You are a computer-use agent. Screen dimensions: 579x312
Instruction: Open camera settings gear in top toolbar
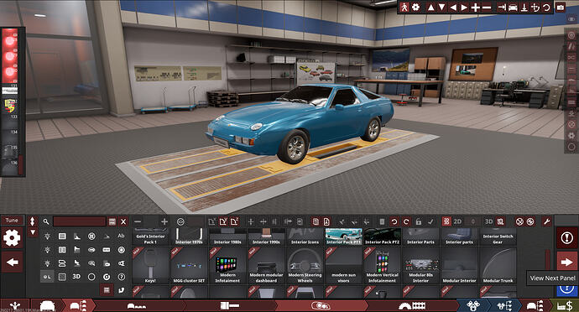click(415, 7)
